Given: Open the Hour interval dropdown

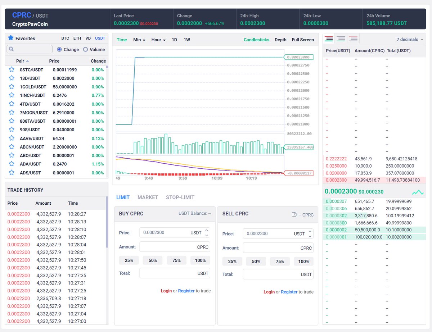Looking at the screenshot, I should [x=158, y=40].
